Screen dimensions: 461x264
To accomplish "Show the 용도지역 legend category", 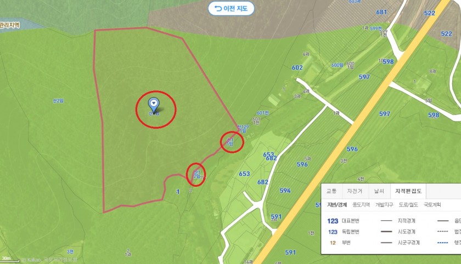I will pyautogui.click(x=361, y=205).
